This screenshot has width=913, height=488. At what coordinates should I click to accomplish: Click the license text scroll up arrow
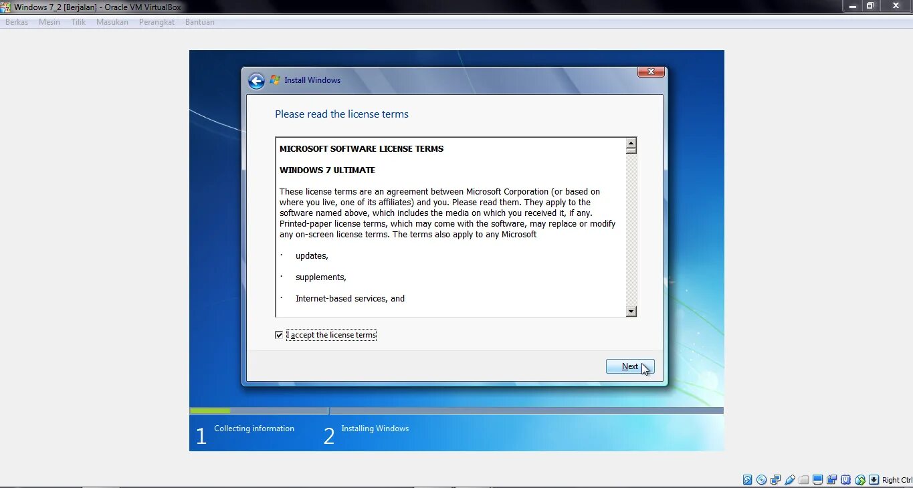click(631, 143)
